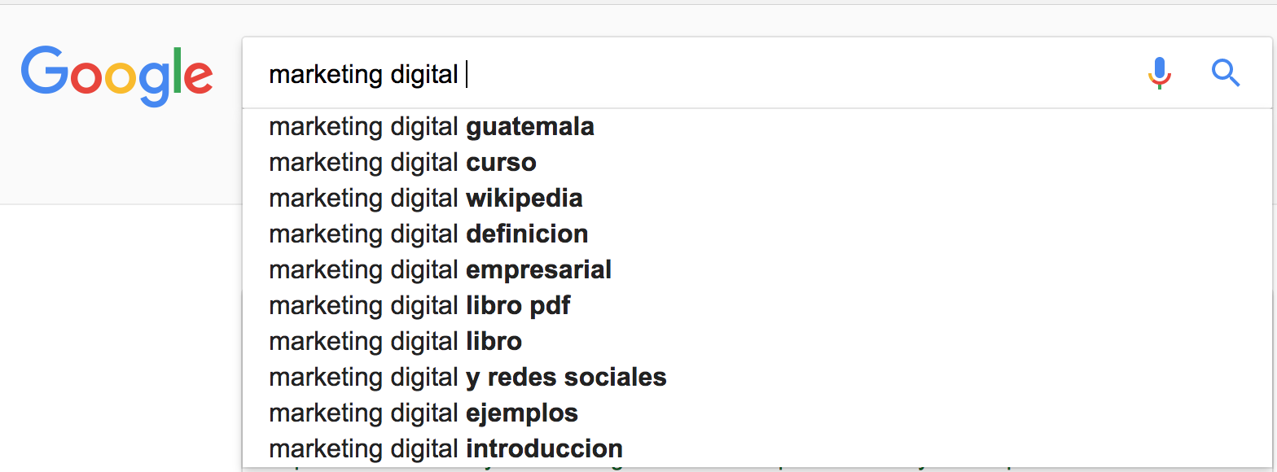Select the plain 'marketing digital libro' suggestion
Screen dimensions: 1277x472
coord(757,342)
